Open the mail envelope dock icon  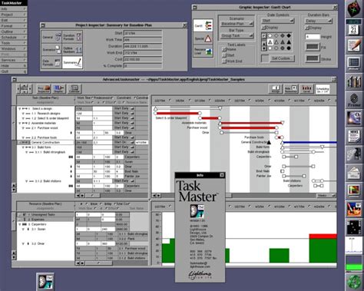point(354,173)
